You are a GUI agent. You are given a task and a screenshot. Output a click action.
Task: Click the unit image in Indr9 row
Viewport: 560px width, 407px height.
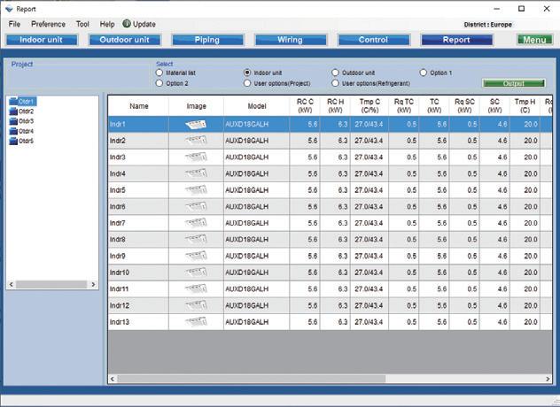(196, 256)
